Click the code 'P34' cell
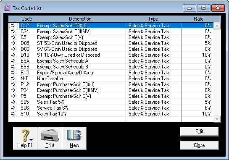 point(24,90)
